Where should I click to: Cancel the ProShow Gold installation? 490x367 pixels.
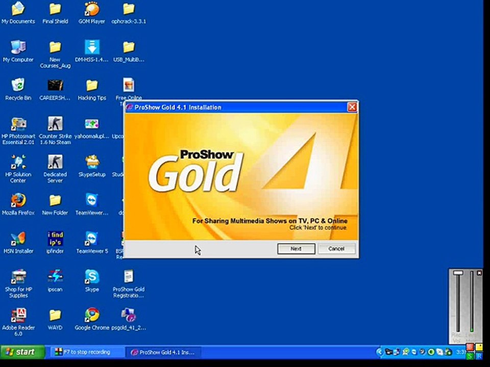[x=336, y=249]
